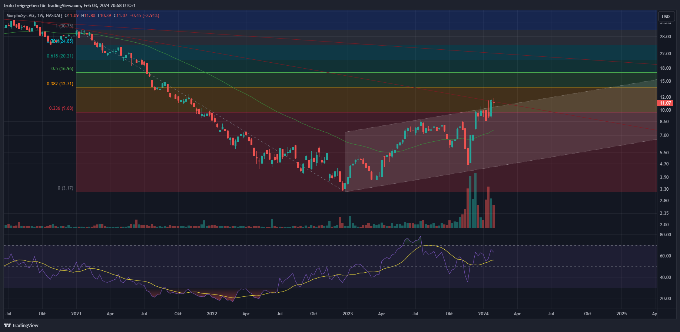The width and height of the screenshot is (680, 332).
Task: Select the 0.236 (9.68) Fibonacci label
Action: (x=61, y=108)
